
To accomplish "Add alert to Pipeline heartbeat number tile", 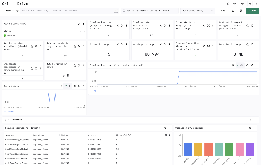I will point(118,26).
